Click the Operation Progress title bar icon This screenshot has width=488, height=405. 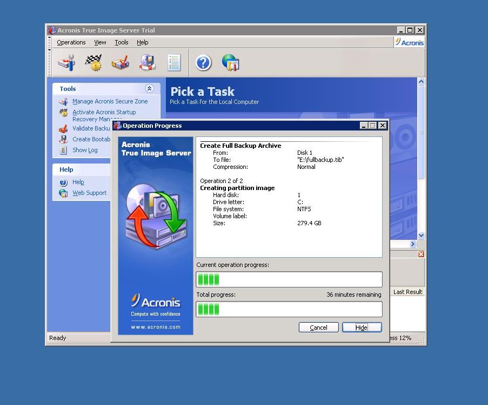pos(117,125)
